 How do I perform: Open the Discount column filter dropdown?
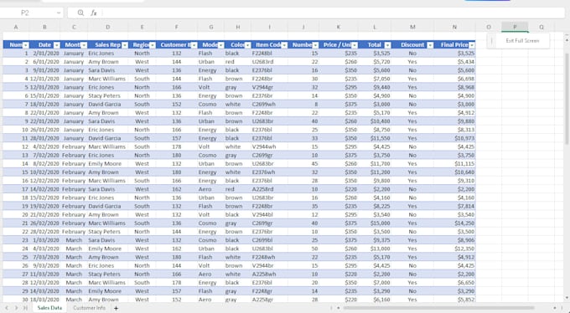coord(430,45)
